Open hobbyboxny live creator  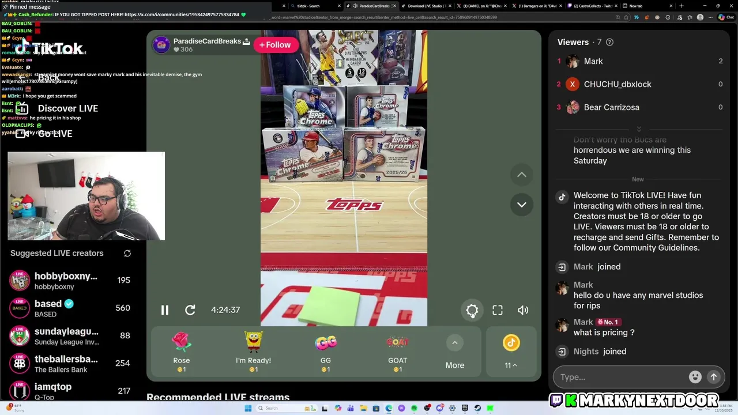pos(70,280)
